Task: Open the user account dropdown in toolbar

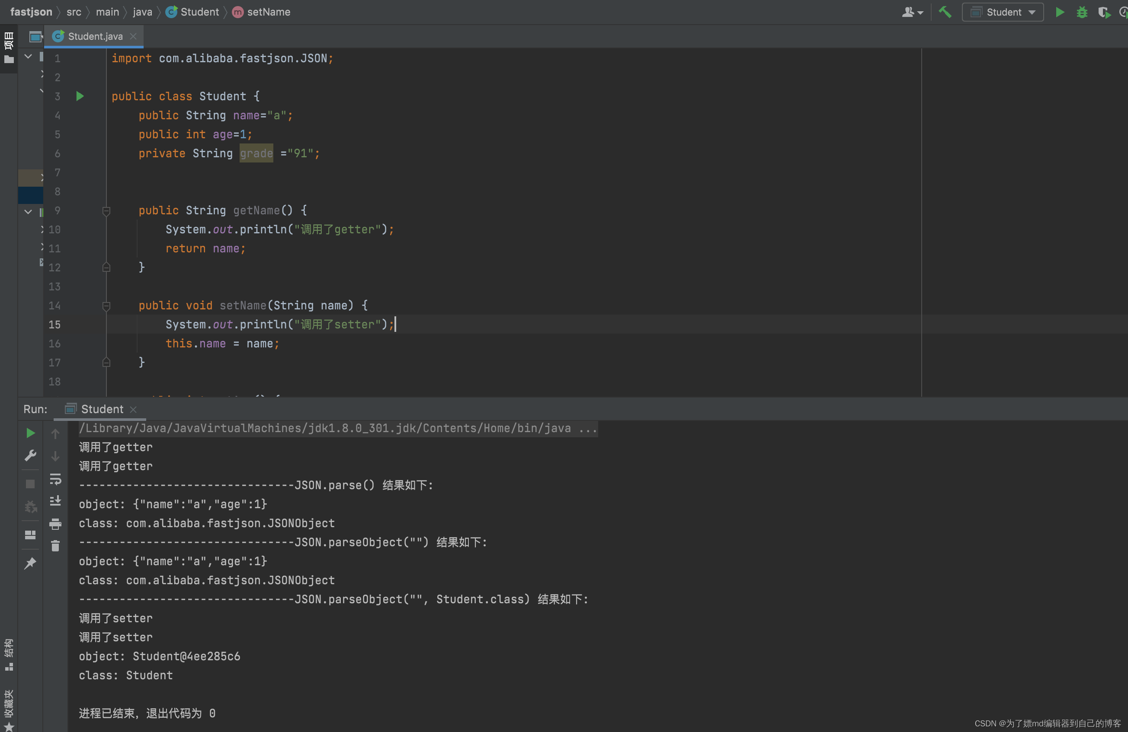Action: click(x=912, y=12)
